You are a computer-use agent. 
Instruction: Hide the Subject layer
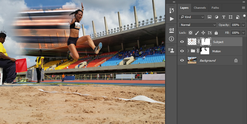[182, 42]
